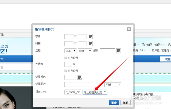Open 门户管理 link in background page
This screenshot has height=109, width=171.
pyautogui.click(x=146, y=45)
